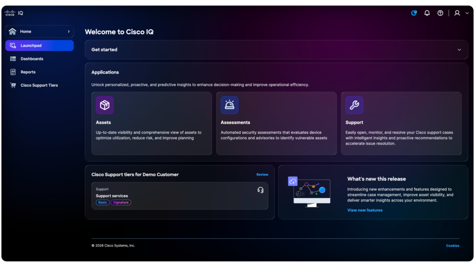475x267 pixels.
Task: Open the notifications bell
Action: (x=427, y=13)
